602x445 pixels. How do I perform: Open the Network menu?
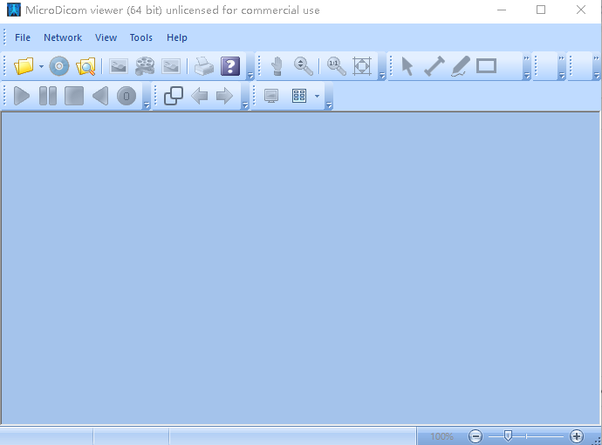pyautogui.click(x=63, y=37)
